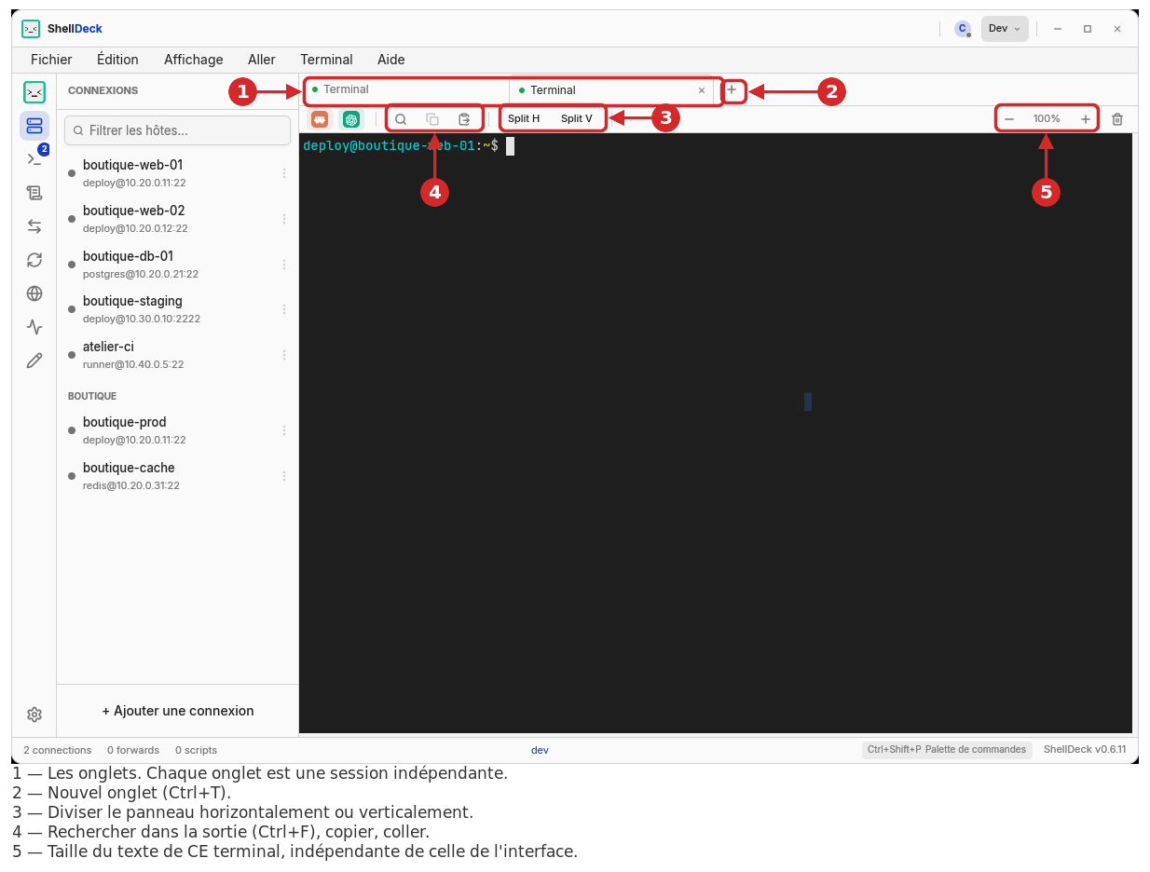Click the 100% zoom value
The image size is (1150, 872).
click(1047, 119)
